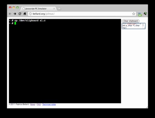The width and height of the screenshot is (155, 118).
Task: Open the Technical notes link
Action: pyautogui.click(x=49, y=104)
